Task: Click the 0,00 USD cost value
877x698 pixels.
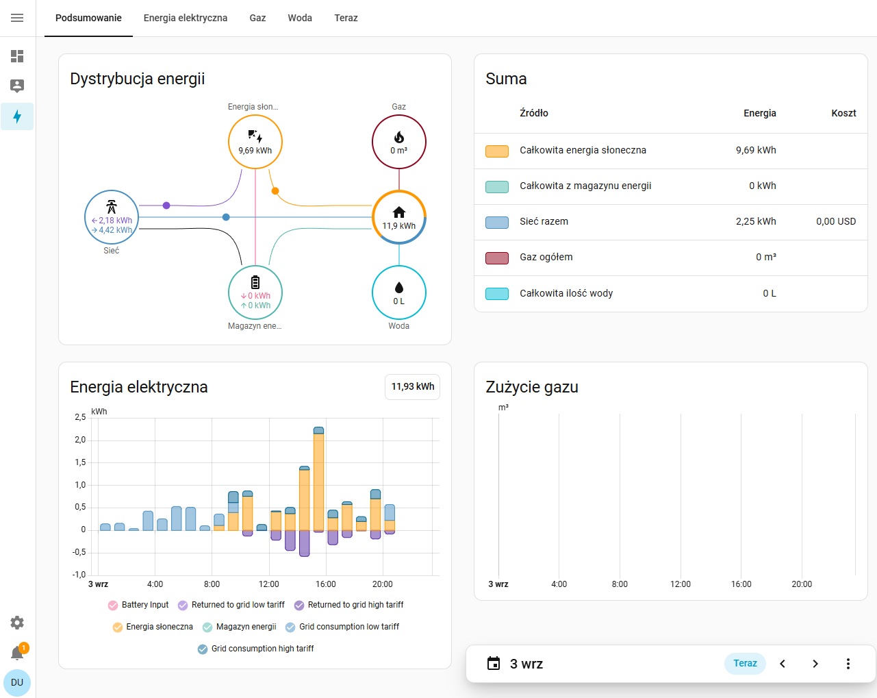Action: [836, 221]
